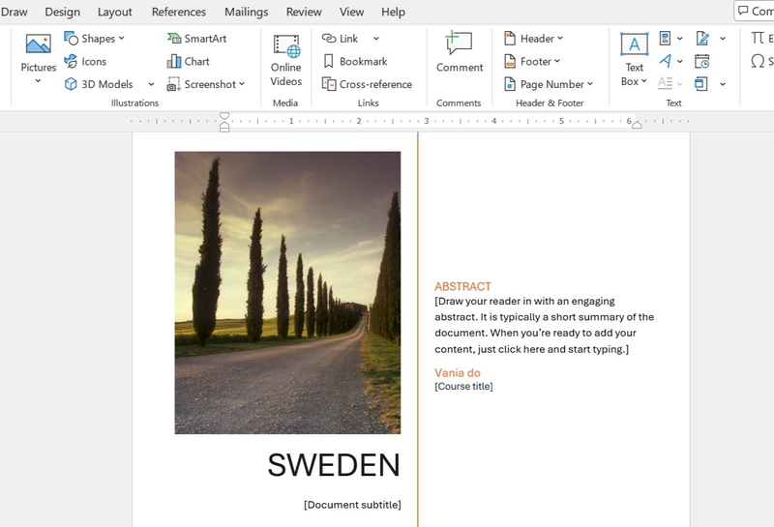
Task: Insert a SmartArt graphic
Action: [196, 38]
